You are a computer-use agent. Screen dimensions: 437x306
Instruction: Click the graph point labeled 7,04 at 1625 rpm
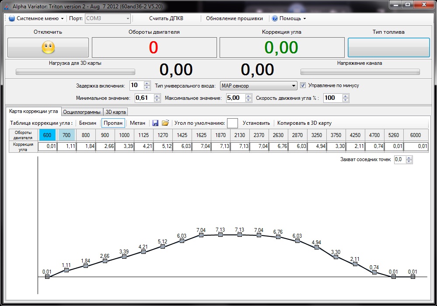tap(201, 235)
